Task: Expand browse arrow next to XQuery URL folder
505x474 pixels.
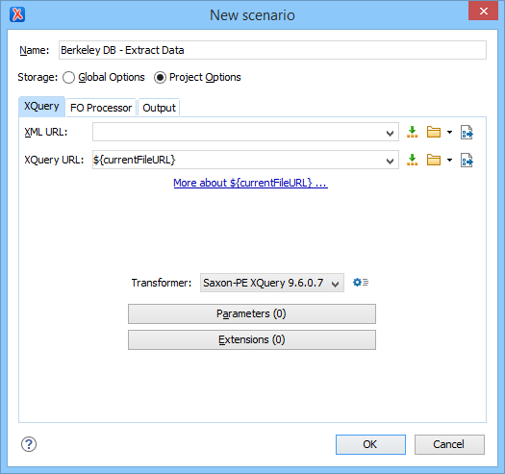Action: (449, 160)
